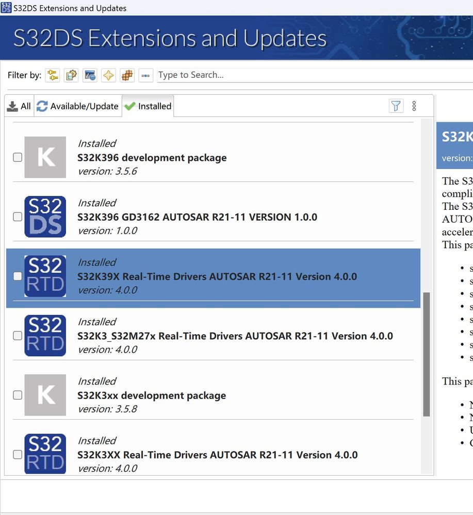This screenshot has width=473, height=515.
Task: Check the S32K39X Real-Time Drivers checkbox
Action: 17,276
